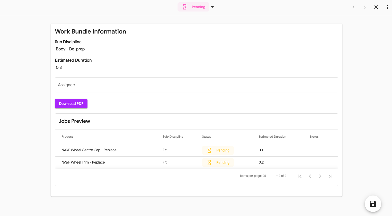Click the 0.3 estimated duration value

tap(59, 67)
